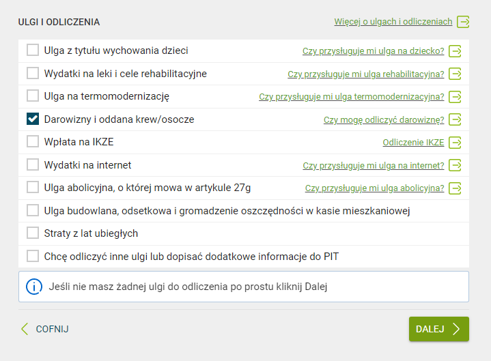Screen dimensions: 491x361
Task: Open 'Czy mogę odliczyć darowiznę?' link
Action: 384,120
